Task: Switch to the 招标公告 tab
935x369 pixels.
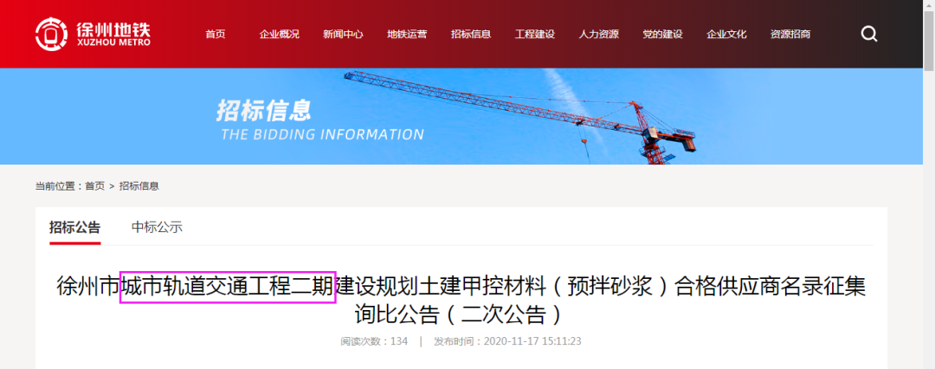Action: [x=75, y=228]
